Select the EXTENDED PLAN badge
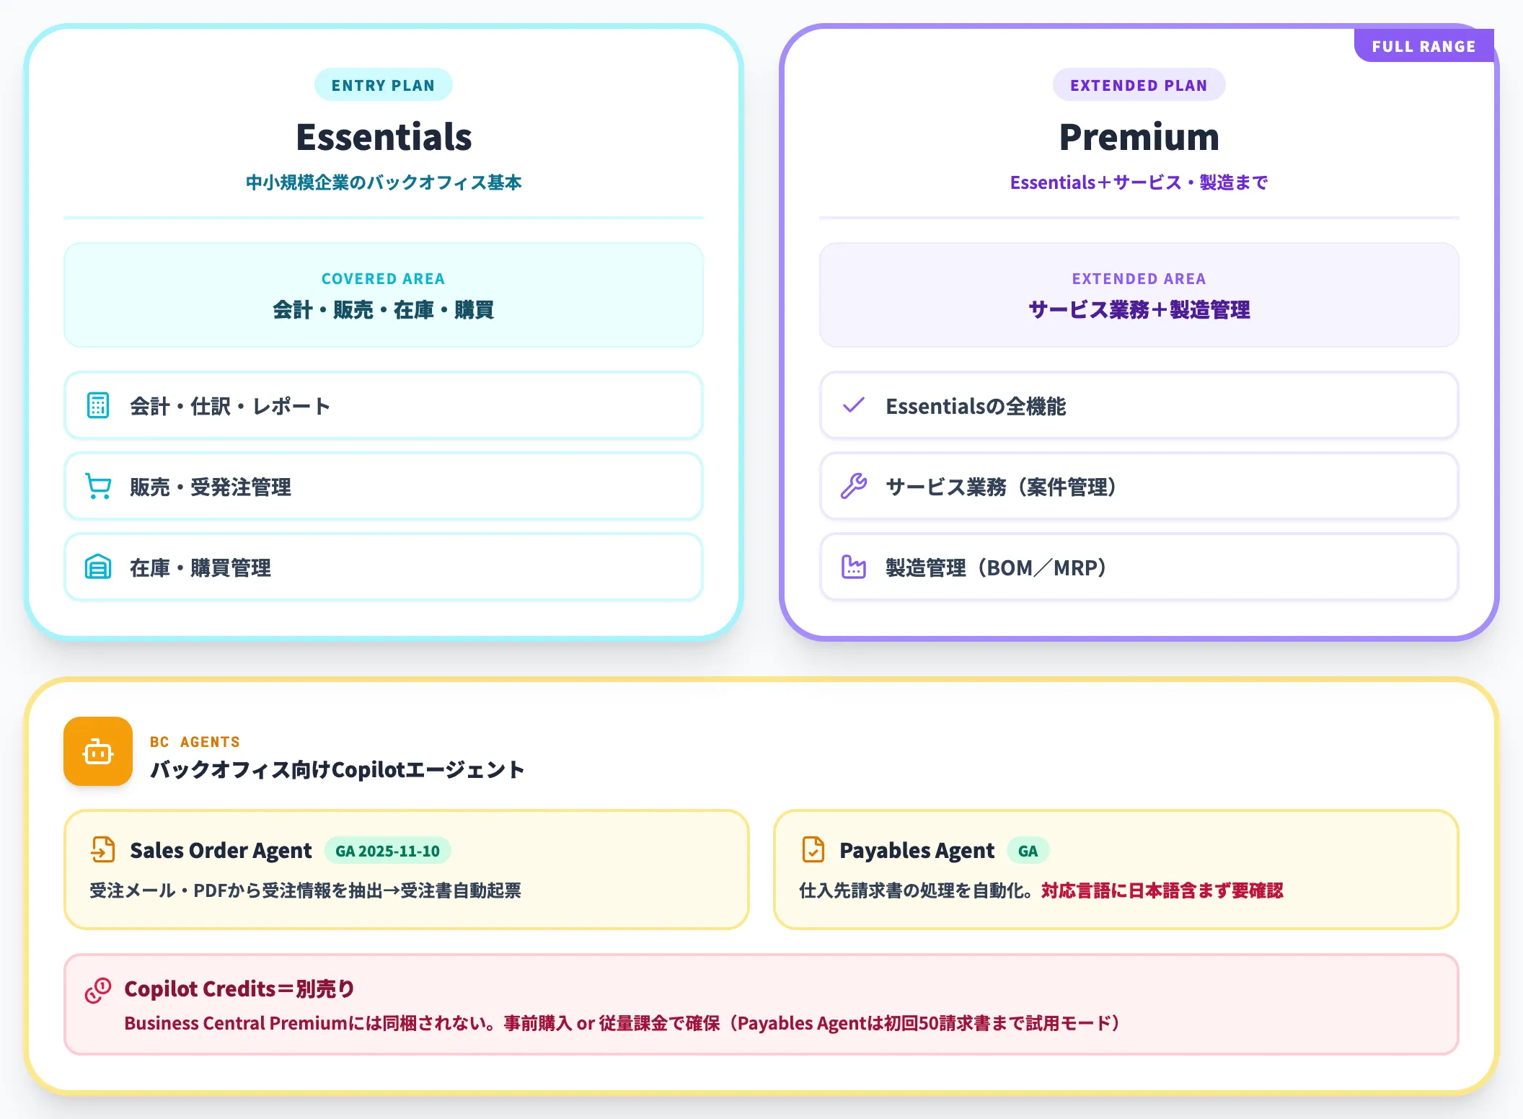Viewport: 1523px width, 1119px height. pyautogui.click(x=1139, y=85)
